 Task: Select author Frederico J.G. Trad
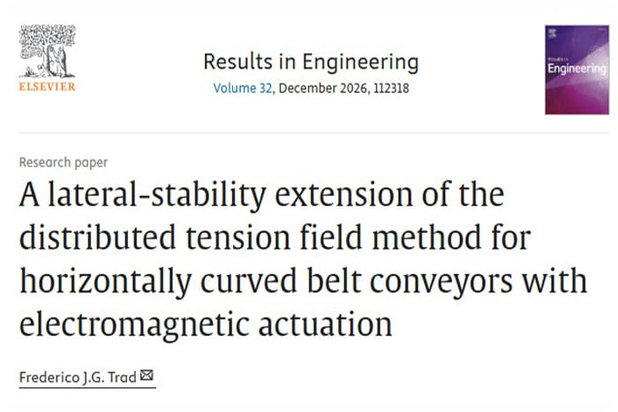pyautogui.click(x=78, y=378)
